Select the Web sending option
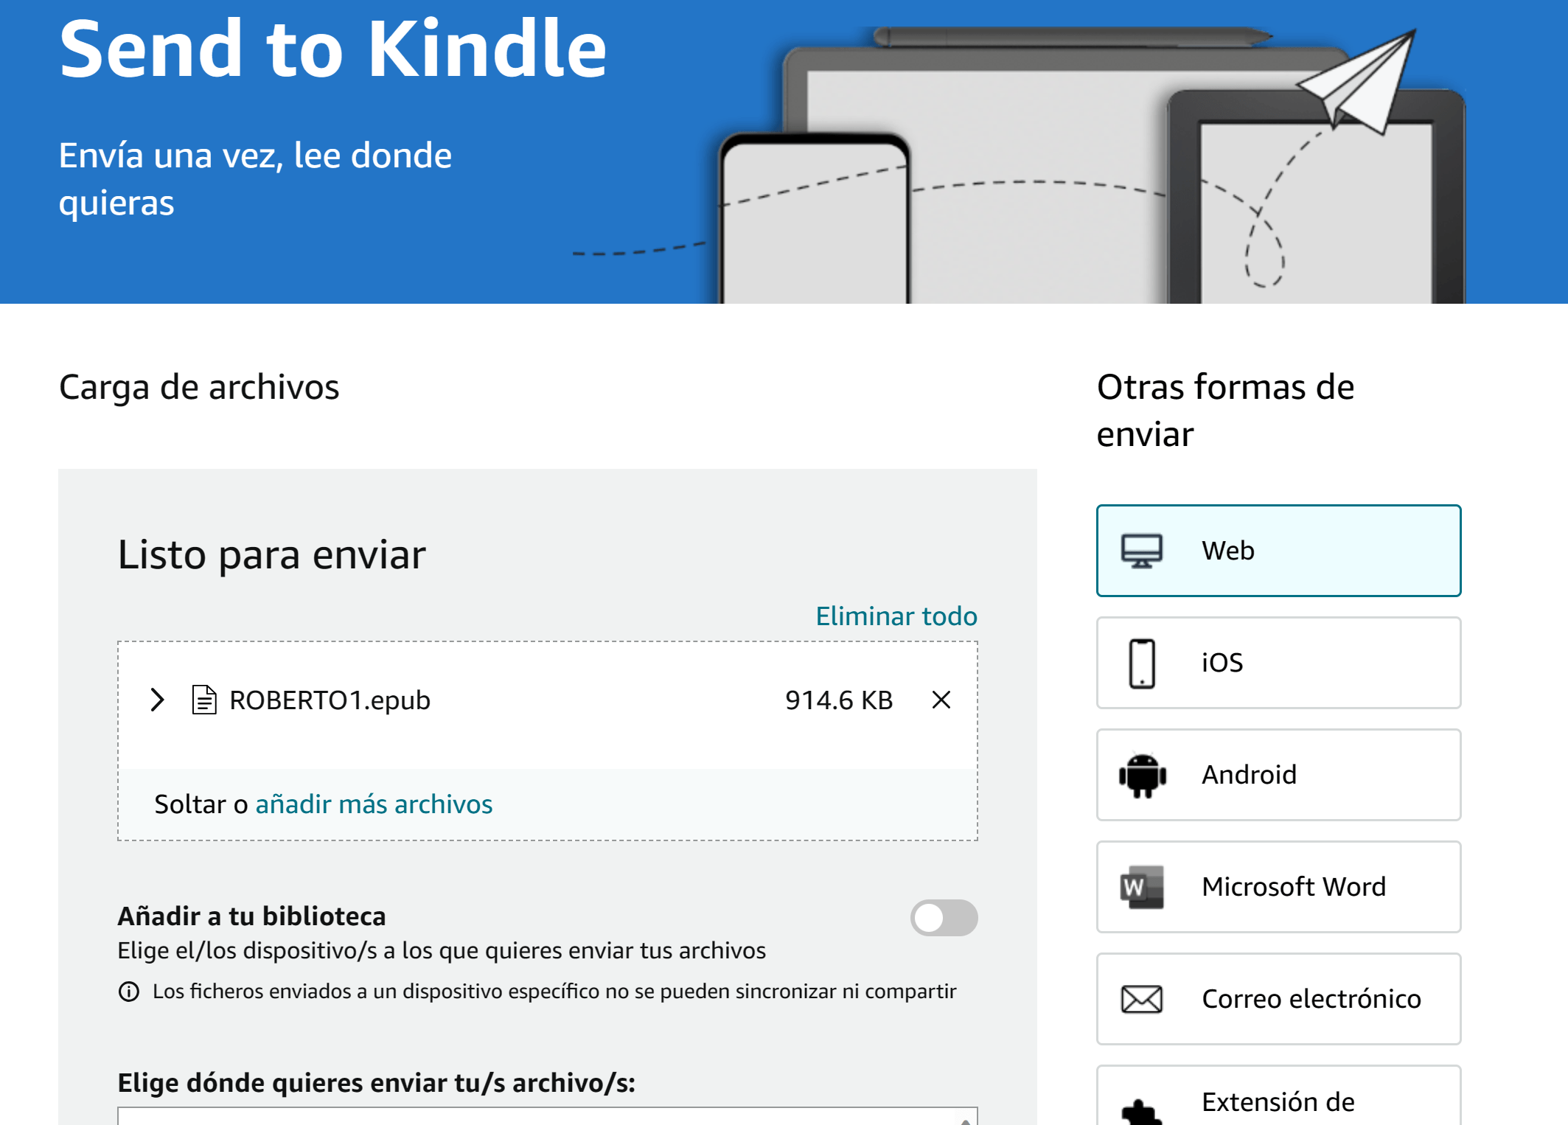Viewport: 1568px width, 1125px height. (1278, 551)
